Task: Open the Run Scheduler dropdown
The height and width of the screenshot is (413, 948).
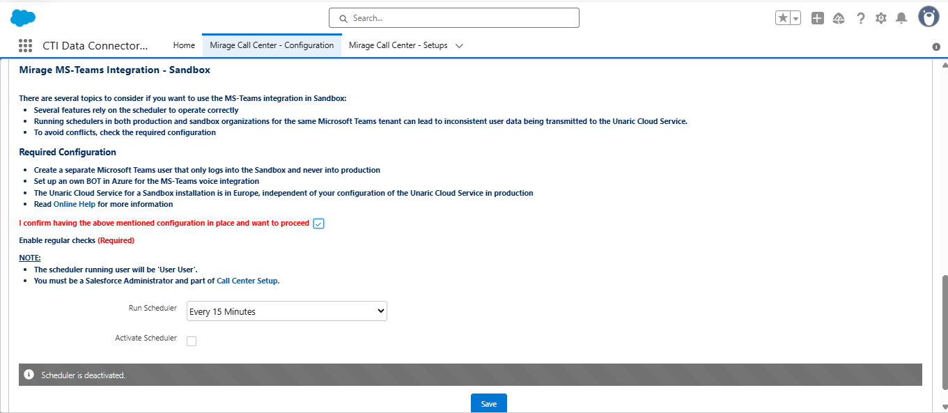Action: [x=287, y=311]
